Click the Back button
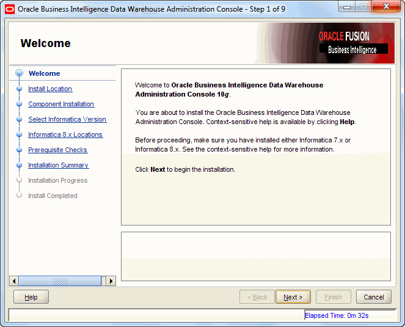405x327 pixels. (257, 297)
